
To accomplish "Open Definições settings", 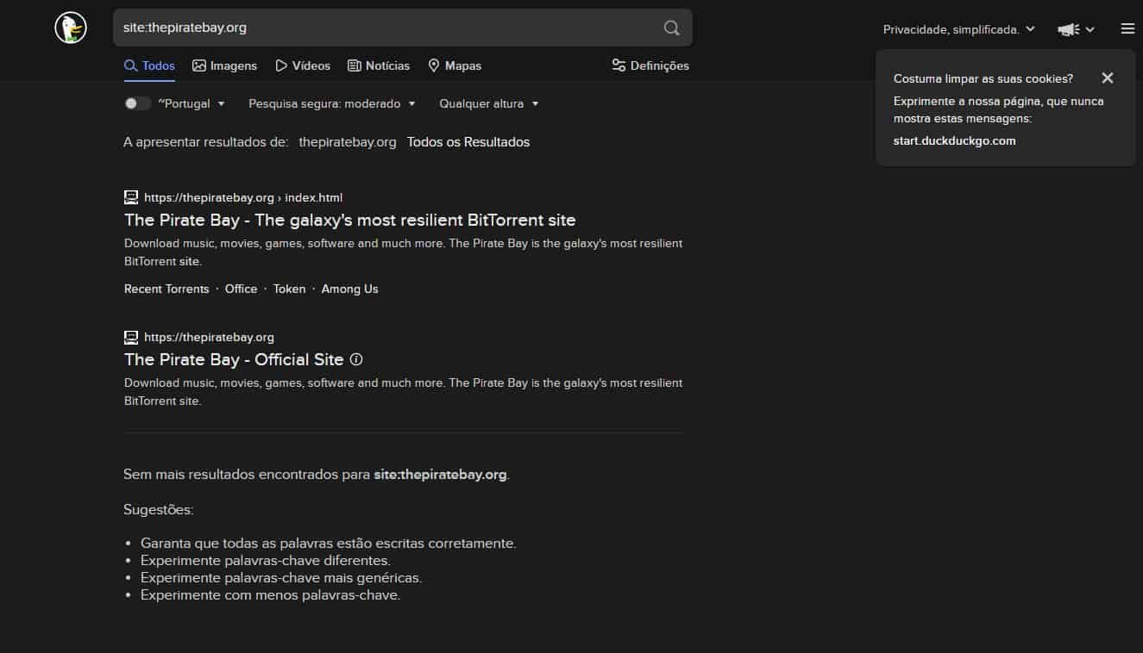I will pos(650,65).
